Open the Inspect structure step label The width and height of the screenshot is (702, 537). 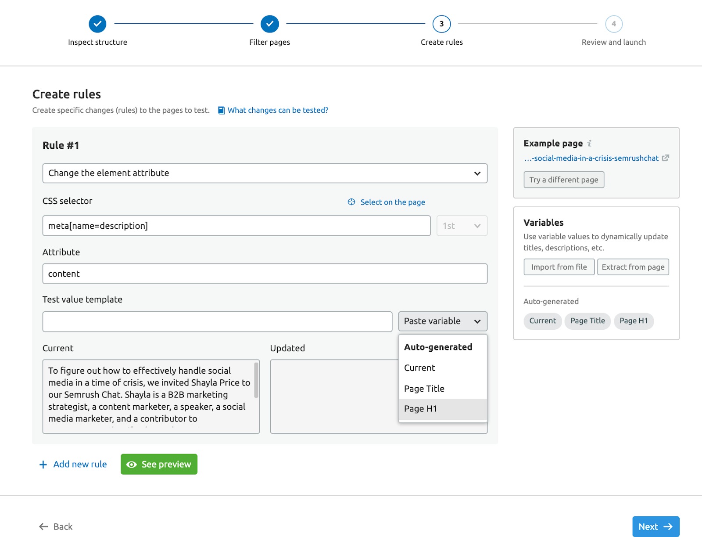[x=97, y=42]
